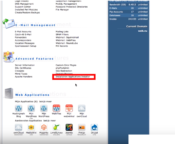Viewport: 175px width, 144px height.
Task: Select the Piwigo fotoalbum icon
Action: tap(82, 127)
